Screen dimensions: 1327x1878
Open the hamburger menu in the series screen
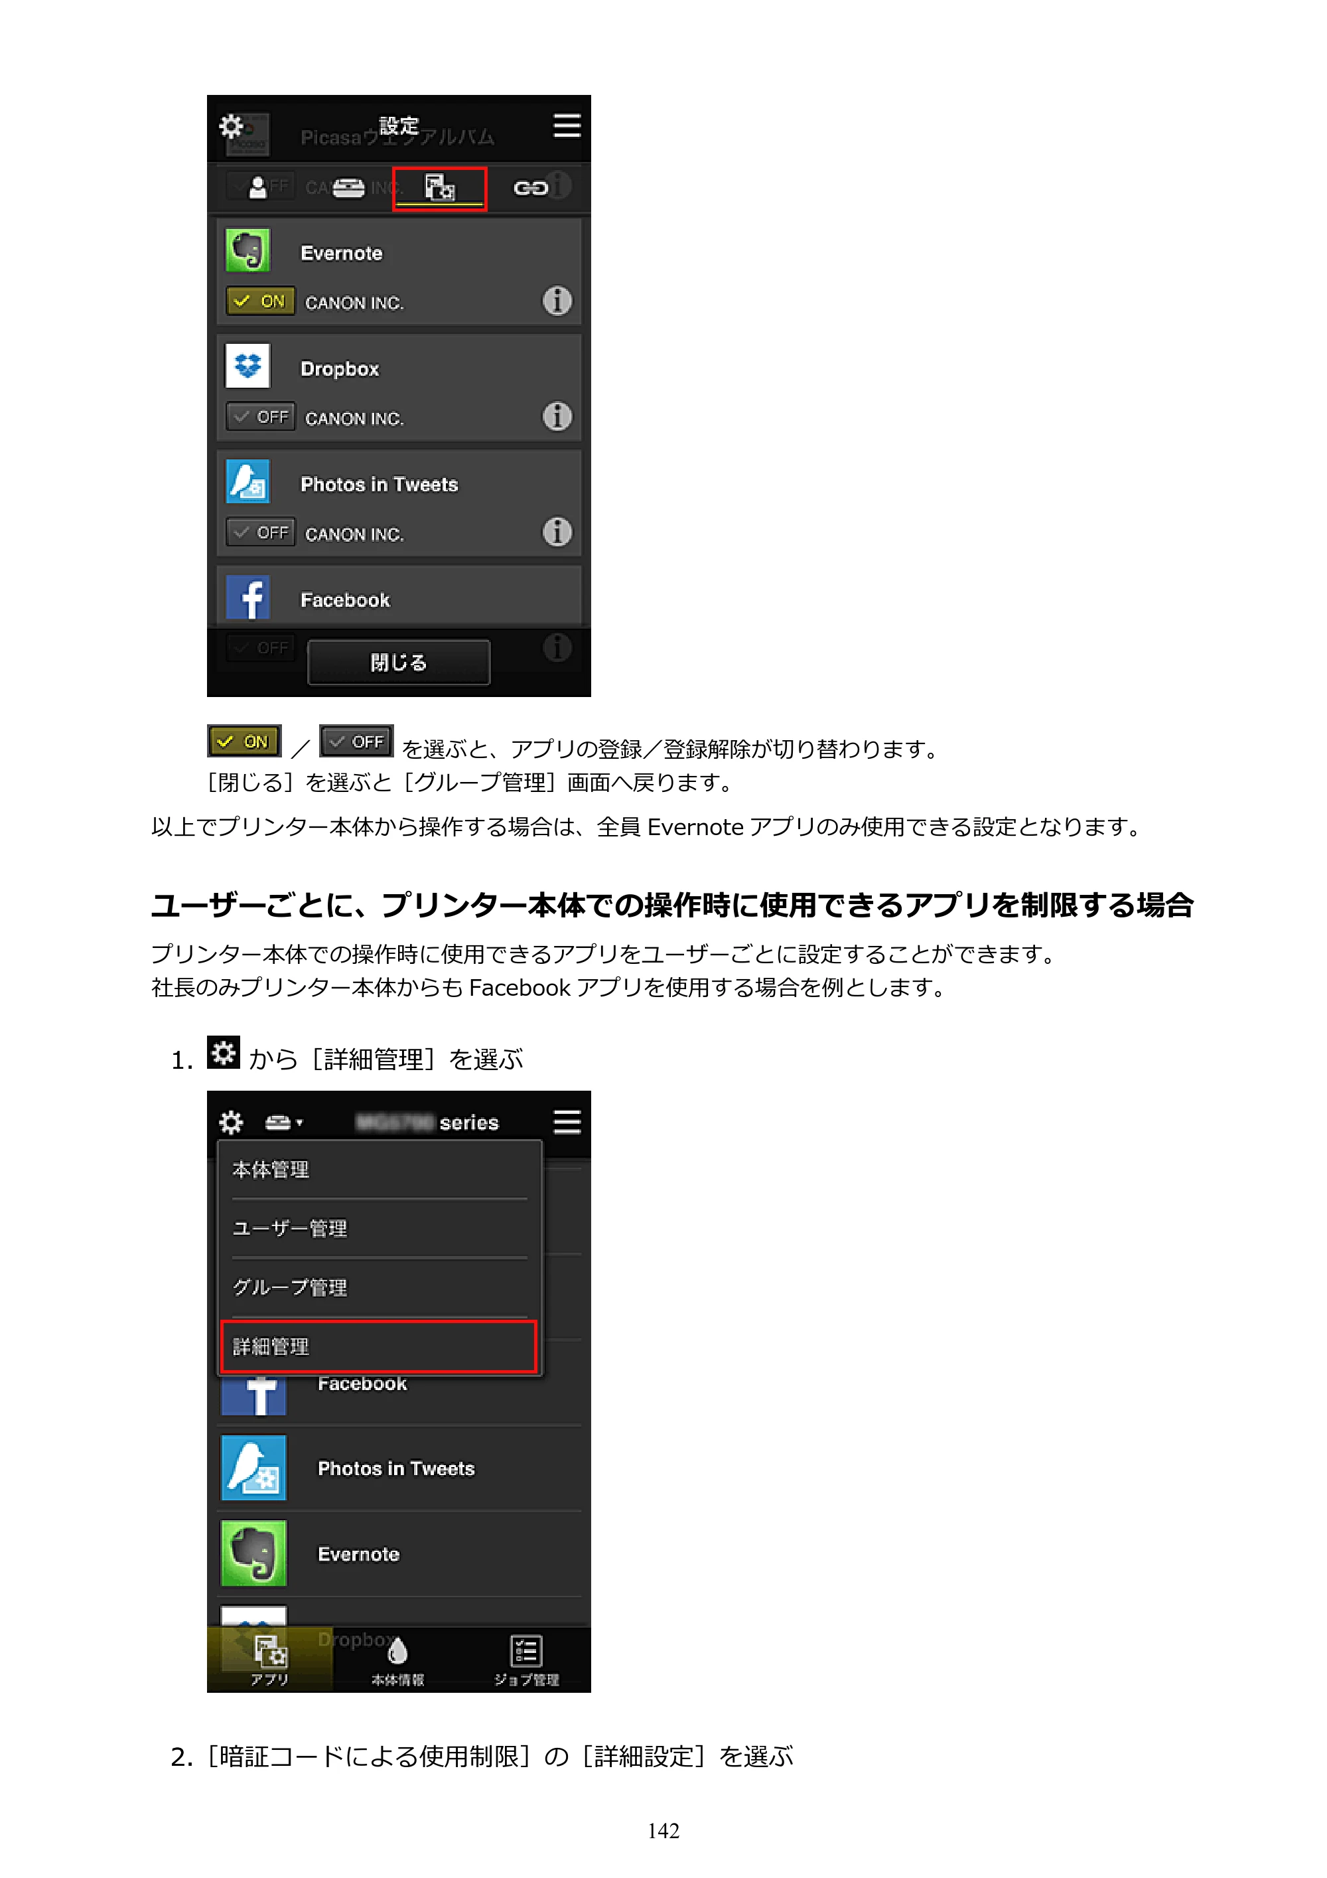[x=567, y=1121]
